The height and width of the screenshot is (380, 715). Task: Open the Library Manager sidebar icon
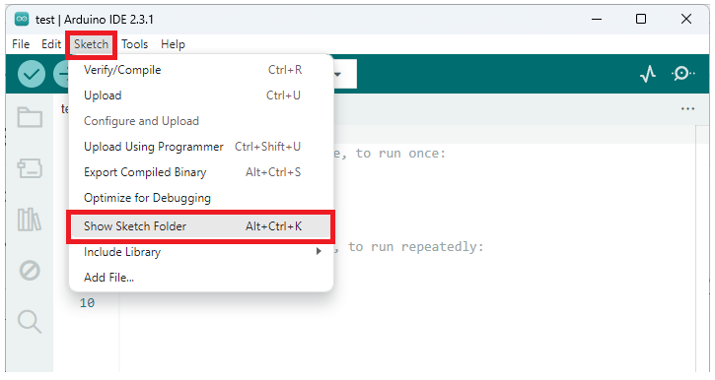pyautogui.click(x=30, y=220)
